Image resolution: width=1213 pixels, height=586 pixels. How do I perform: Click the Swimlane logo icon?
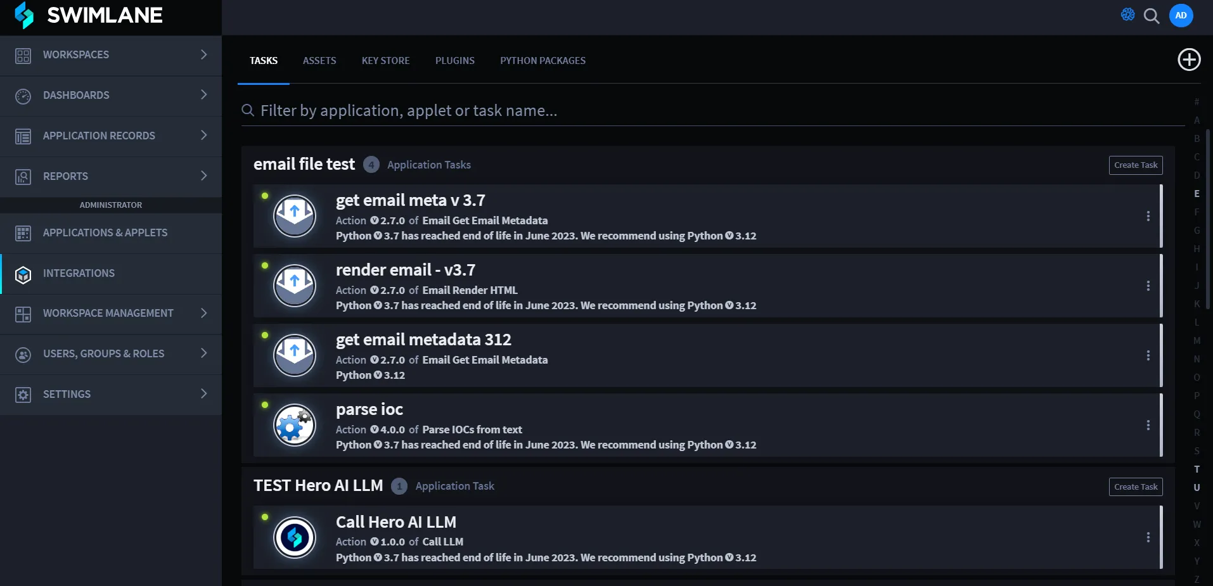24,15
